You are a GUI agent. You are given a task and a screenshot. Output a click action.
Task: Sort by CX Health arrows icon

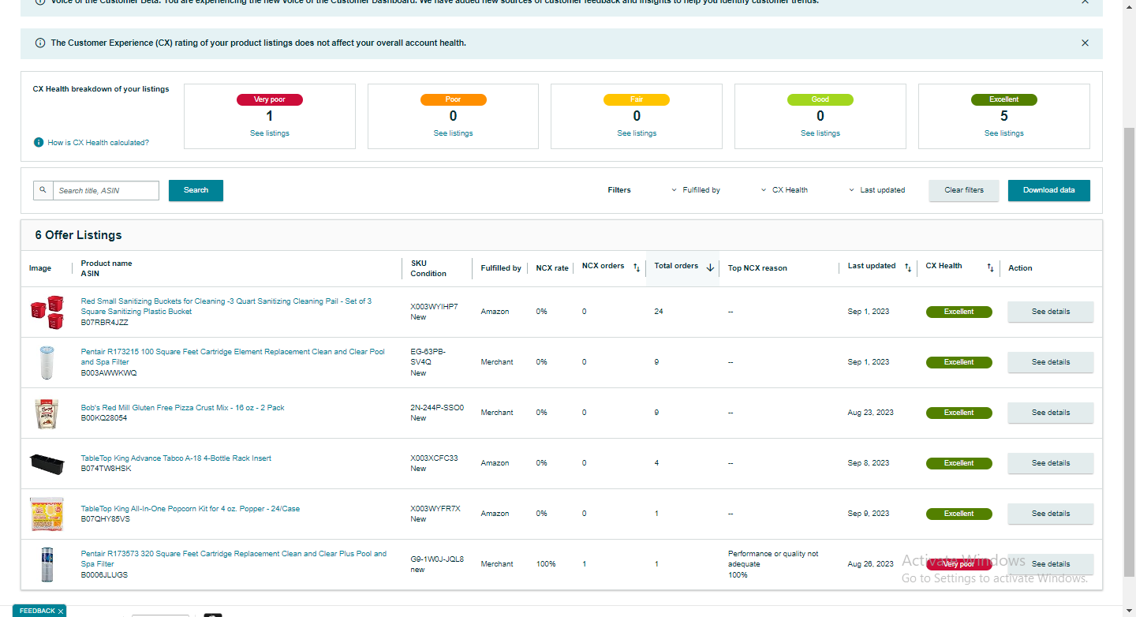point(990,268)
